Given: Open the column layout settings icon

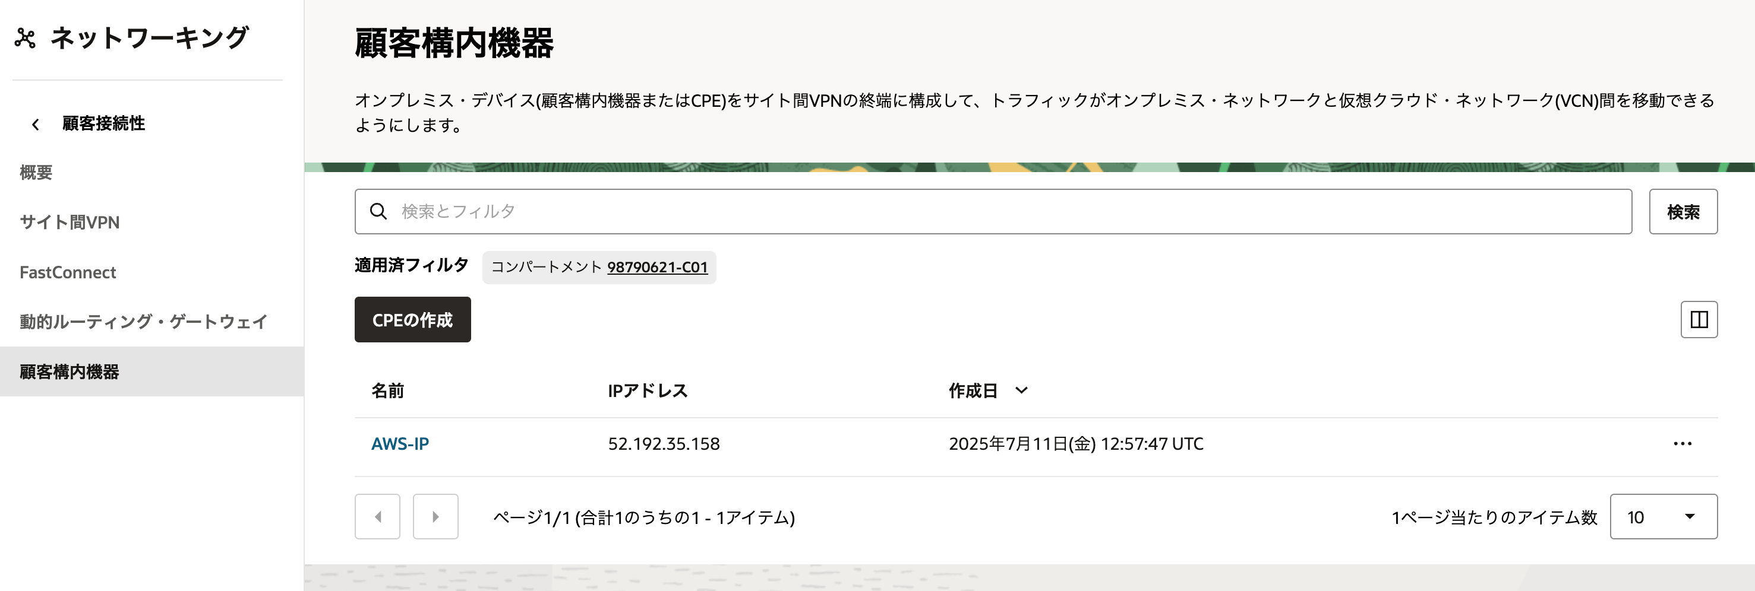Looking at the screenshot, I should coord(1699,320).
